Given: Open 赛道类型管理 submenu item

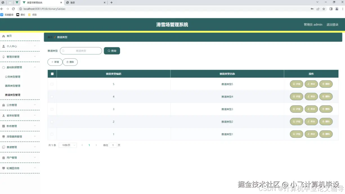Looking at the screenshot, I should click(13, 95).
